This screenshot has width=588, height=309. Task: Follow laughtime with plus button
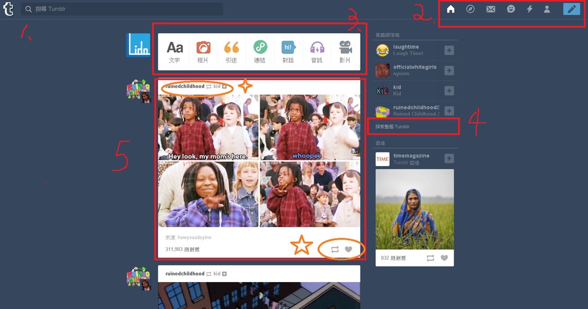pos(449,50)
